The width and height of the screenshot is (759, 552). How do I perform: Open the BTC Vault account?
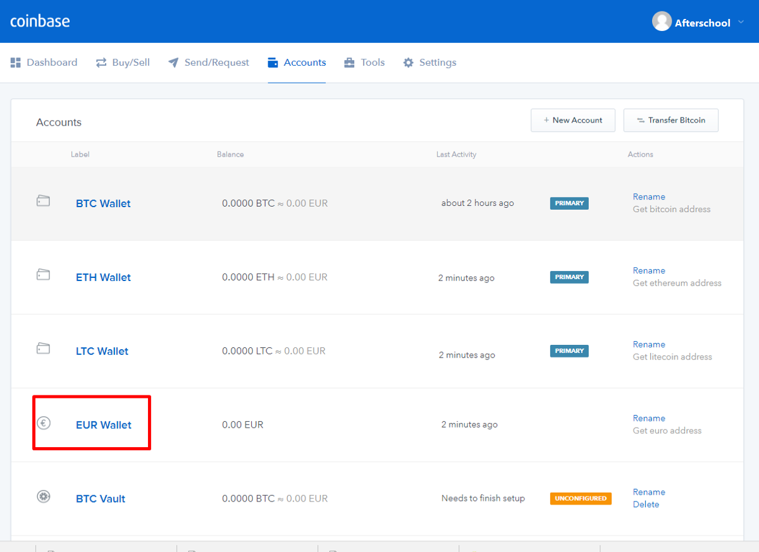pyautogui.click(x=101, y=499)
